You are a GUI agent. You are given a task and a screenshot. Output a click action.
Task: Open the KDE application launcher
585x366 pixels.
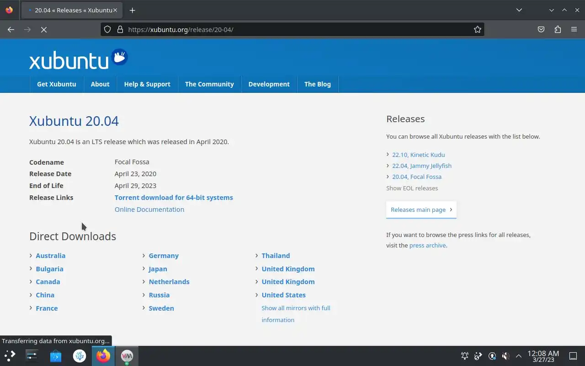pyautogui.click(x=10, y=355)
